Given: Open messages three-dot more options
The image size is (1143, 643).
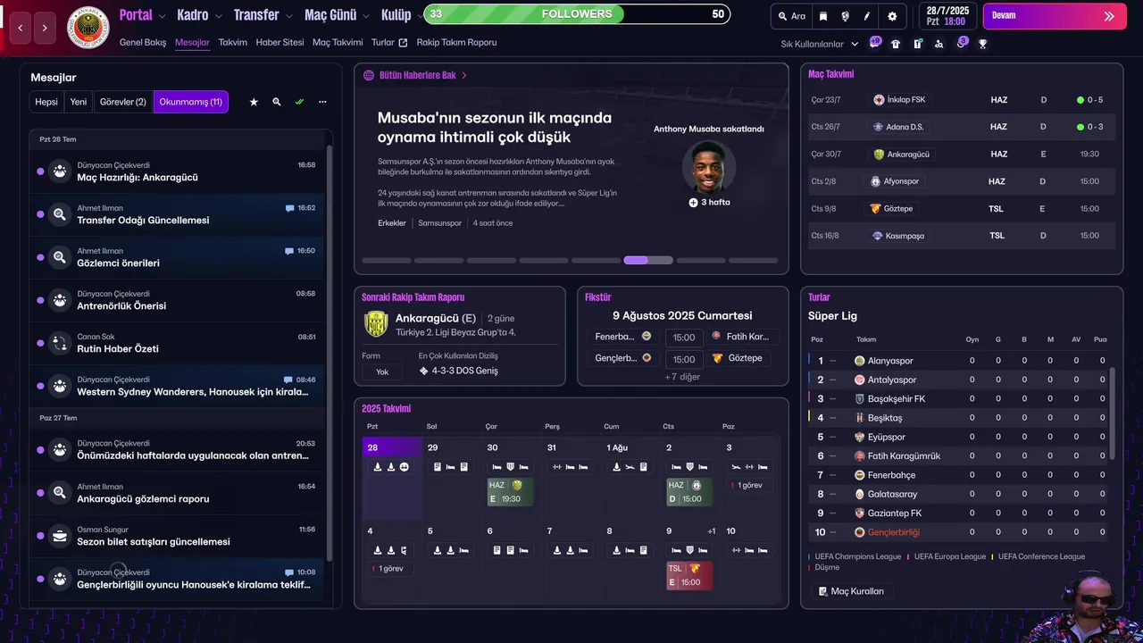Looking at the screenshot, I should pos(322,102).
